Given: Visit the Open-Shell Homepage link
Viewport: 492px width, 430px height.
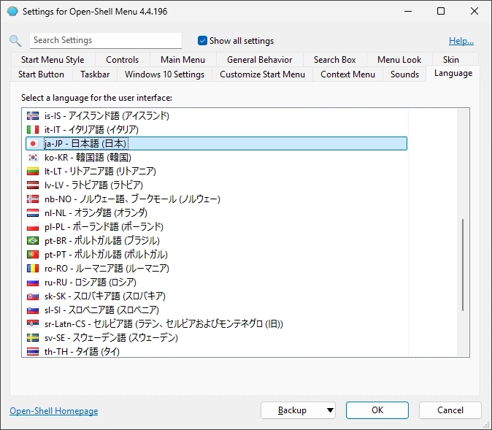Looking at the screenshot, I should pyautogui.click(x=54, y=411).
